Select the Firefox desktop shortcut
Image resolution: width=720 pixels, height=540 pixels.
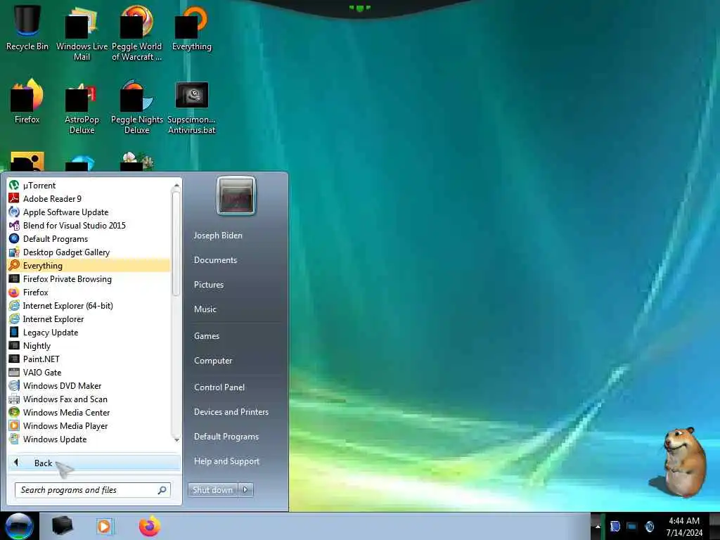(27, 101)
